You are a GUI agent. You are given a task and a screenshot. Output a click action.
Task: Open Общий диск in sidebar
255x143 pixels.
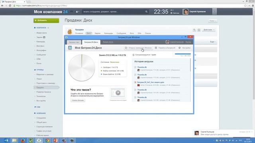(x=41, y=122)
